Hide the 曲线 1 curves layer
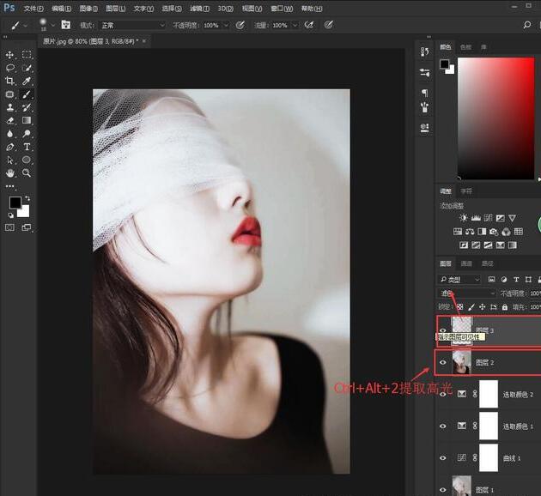Viewport: 541px width, 496px height. (443, 457)
